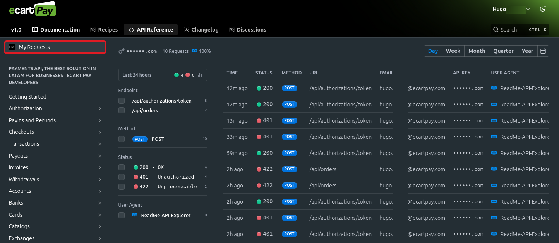Click the API Reference code brackets icon
Screen dimensions: 559x243
click(x=131, y=30)
